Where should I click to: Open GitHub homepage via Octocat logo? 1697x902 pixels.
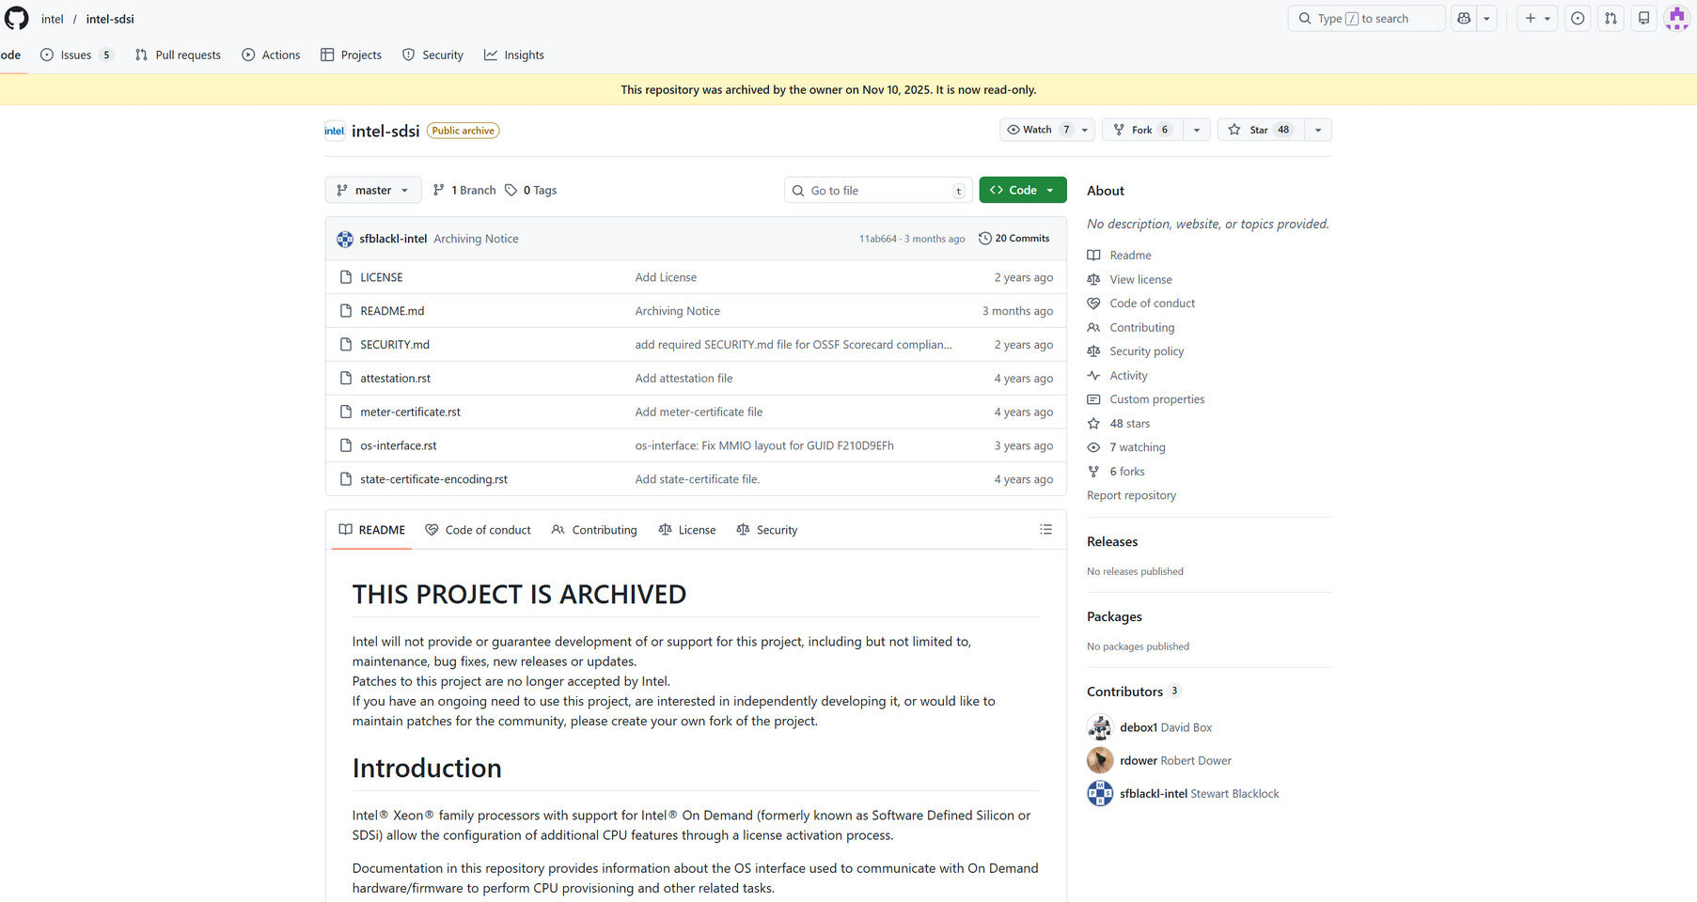click(x=17, y=18)
